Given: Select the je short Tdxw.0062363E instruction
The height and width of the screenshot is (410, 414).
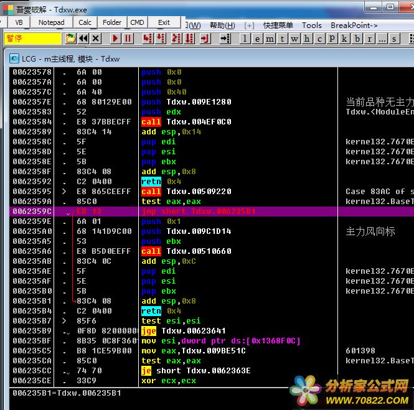Looking at the screenshot, I should point(196,371).
